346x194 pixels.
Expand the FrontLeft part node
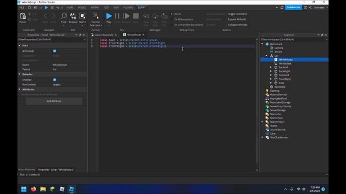[x=271, y=75]
